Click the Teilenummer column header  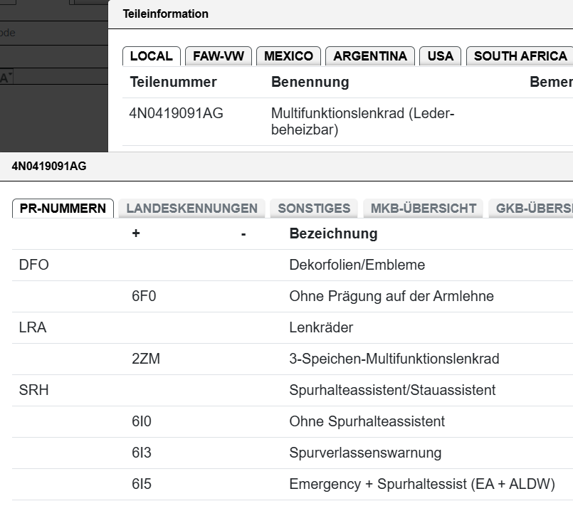point(173,82)
